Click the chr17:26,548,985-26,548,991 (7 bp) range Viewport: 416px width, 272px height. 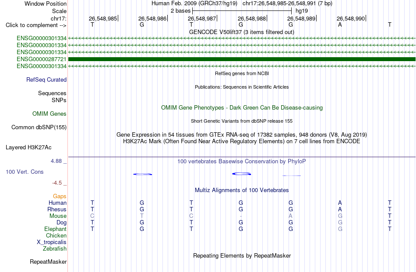tap(287, 3)
